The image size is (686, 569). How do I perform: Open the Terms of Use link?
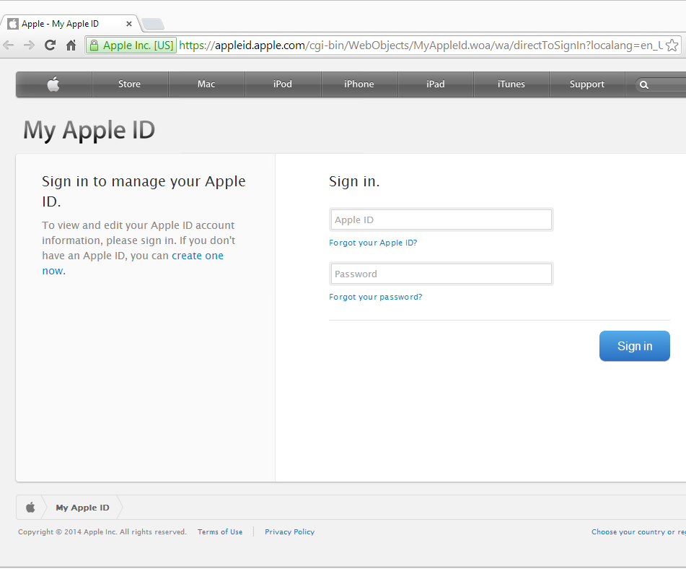coord(220,531)
